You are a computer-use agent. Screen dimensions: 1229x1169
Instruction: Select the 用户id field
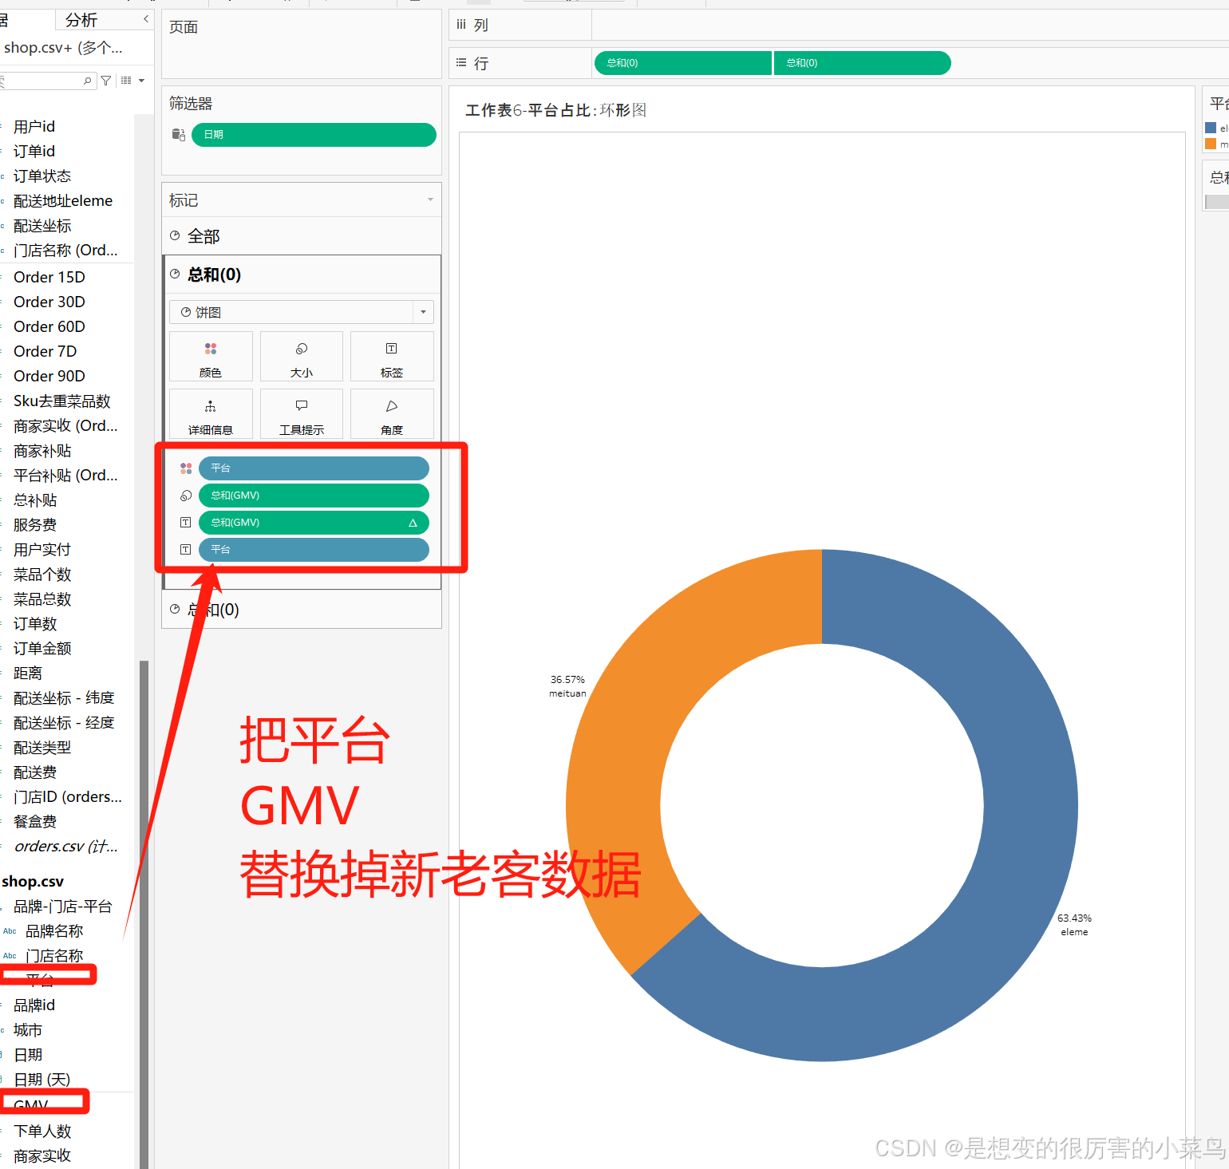coord(34,127)
